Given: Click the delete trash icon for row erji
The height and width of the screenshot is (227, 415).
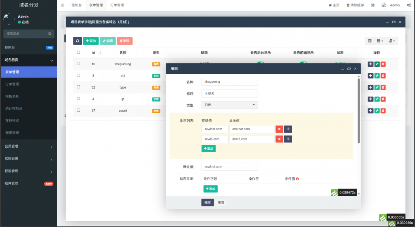Looking at the screenshot, I should click(383, 76).
